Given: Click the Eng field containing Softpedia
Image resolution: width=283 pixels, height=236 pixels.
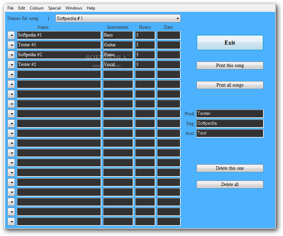Looking at the screenshot, I should (230, 123).
